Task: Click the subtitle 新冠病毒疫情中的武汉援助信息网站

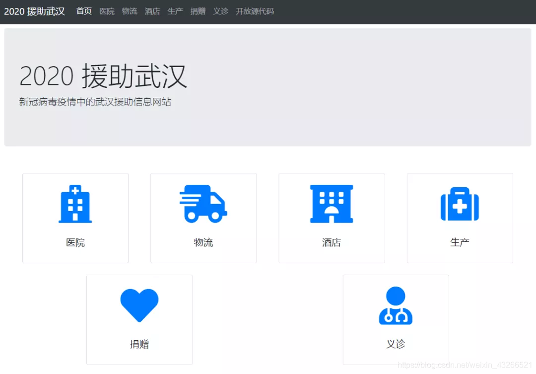Action: (x=95, y=102)
